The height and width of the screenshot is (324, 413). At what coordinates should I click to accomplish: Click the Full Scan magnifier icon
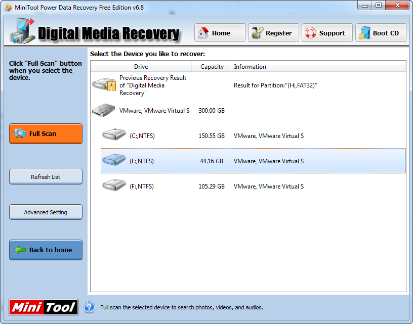[x=20, y=133]
